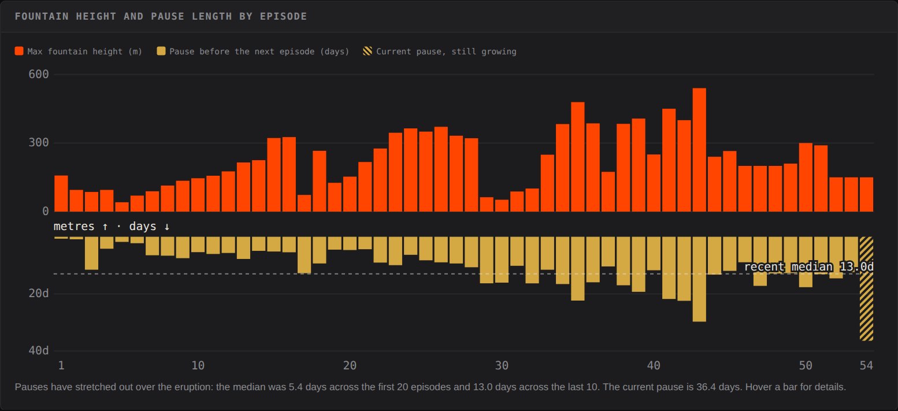Click the x-axis label 54
Viewport: 898px width, 411px height.
coord(866,365)
